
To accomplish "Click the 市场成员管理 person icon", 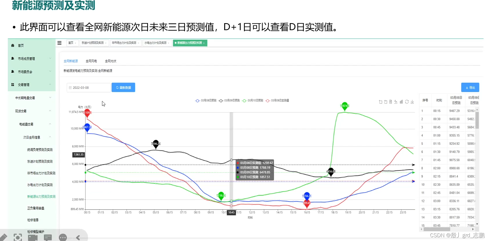I will (13, 58).
